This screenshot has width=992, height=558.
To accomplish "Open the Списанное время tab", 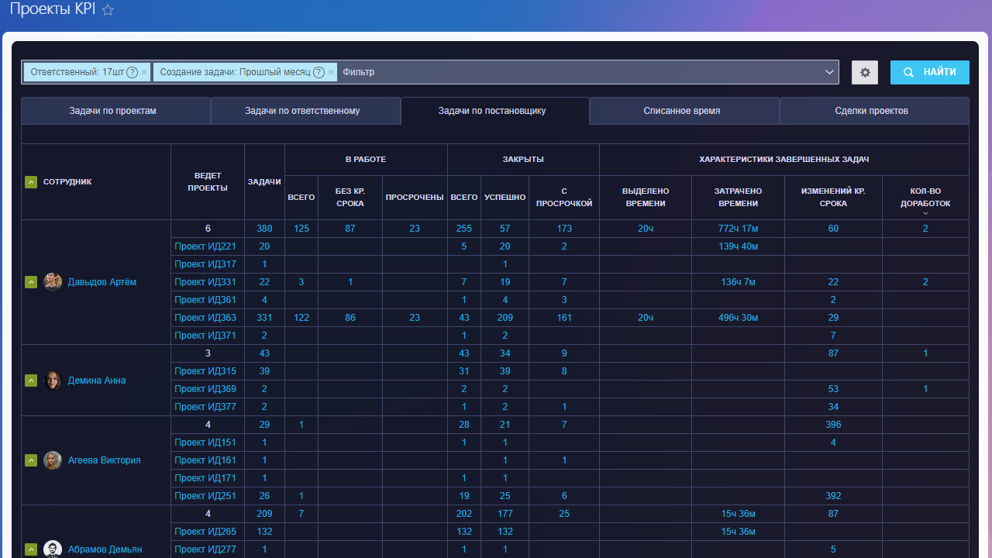I will pyautogui.click(x=681, y=111).
